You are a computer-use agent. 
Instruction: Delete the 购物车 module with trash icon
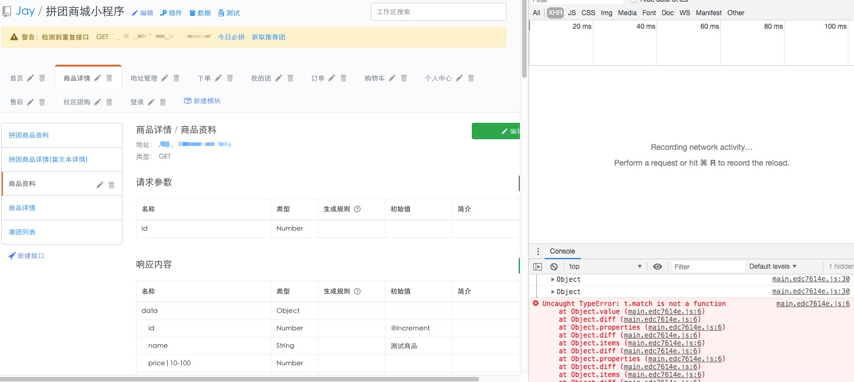coord(404,78)
